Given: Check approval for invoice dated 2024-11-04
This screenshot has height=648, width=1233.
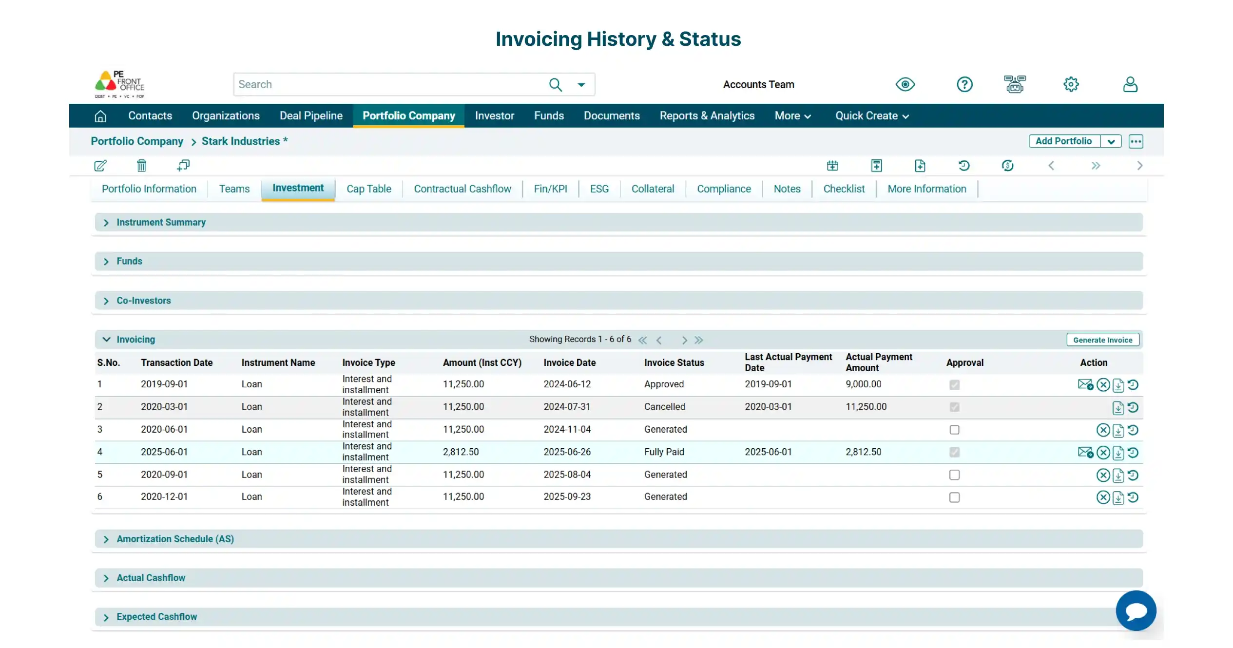Looking at the screenshot, I should point(954,430).
